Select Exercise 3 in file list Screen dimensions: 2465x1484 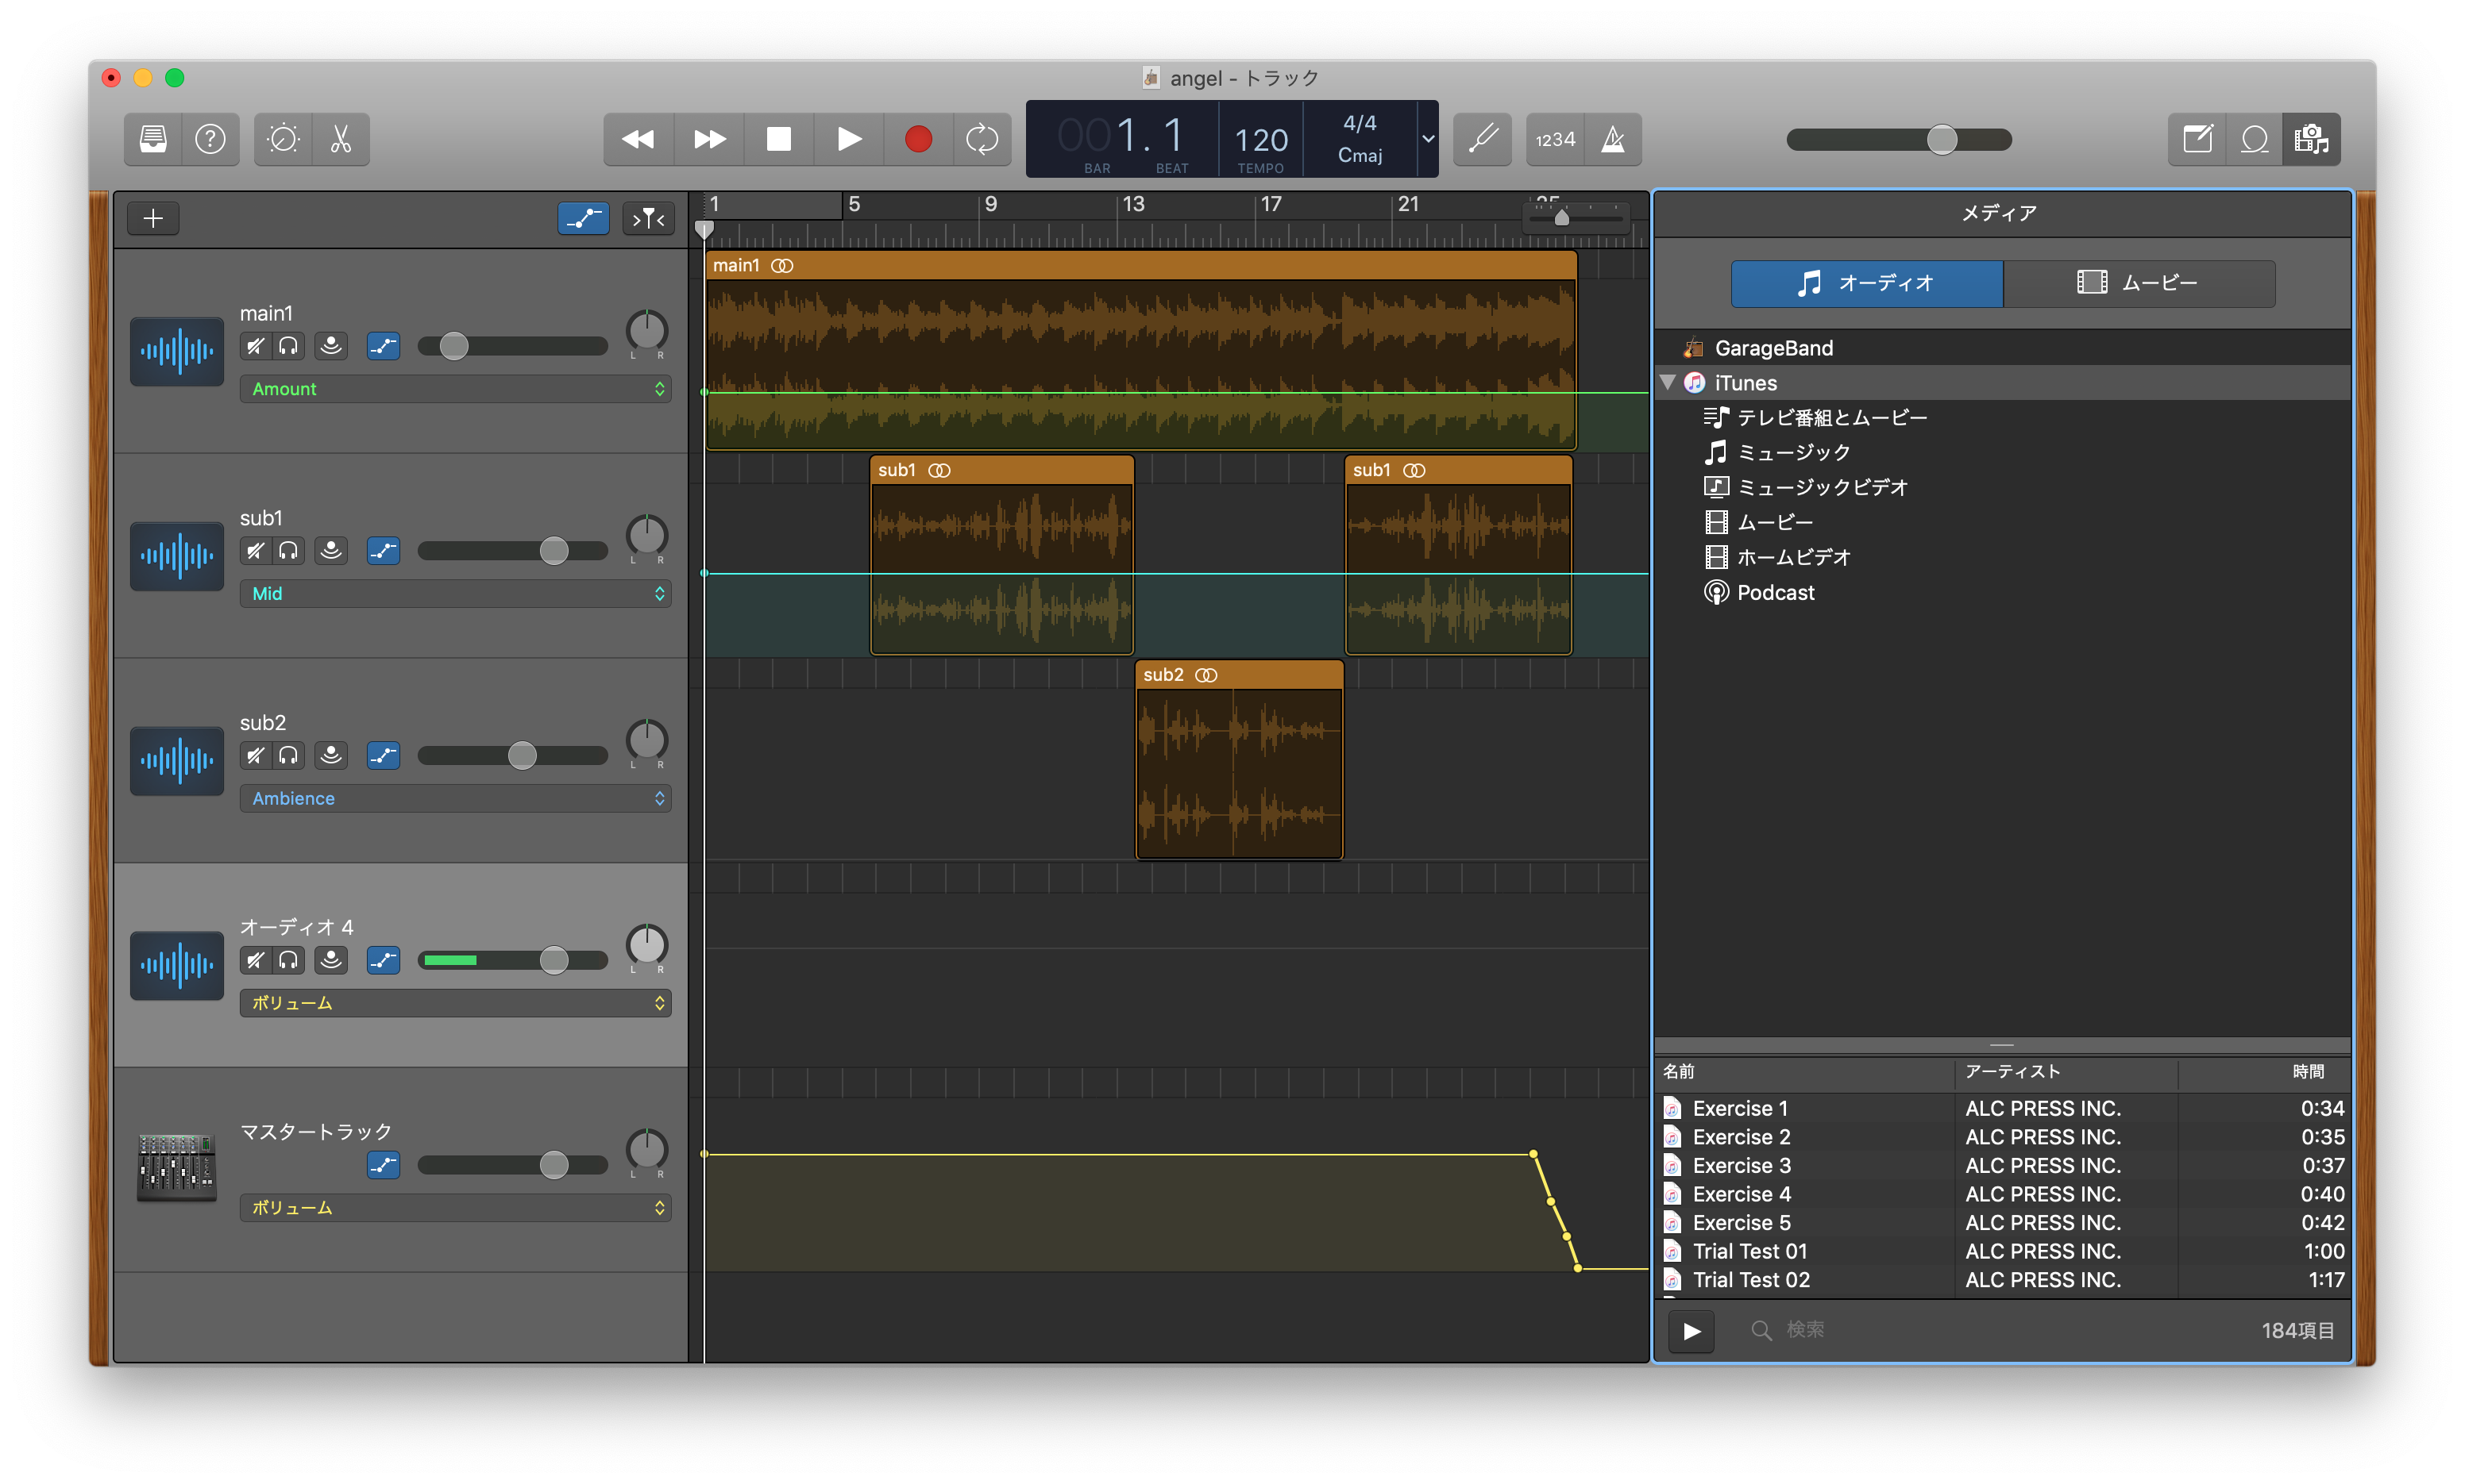(x=2003, y=1166)
